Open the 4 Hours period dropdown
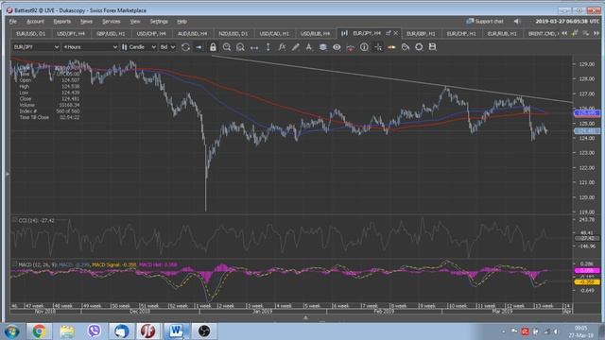The height and width of the screenshot is (340, 605). (90, 47)
